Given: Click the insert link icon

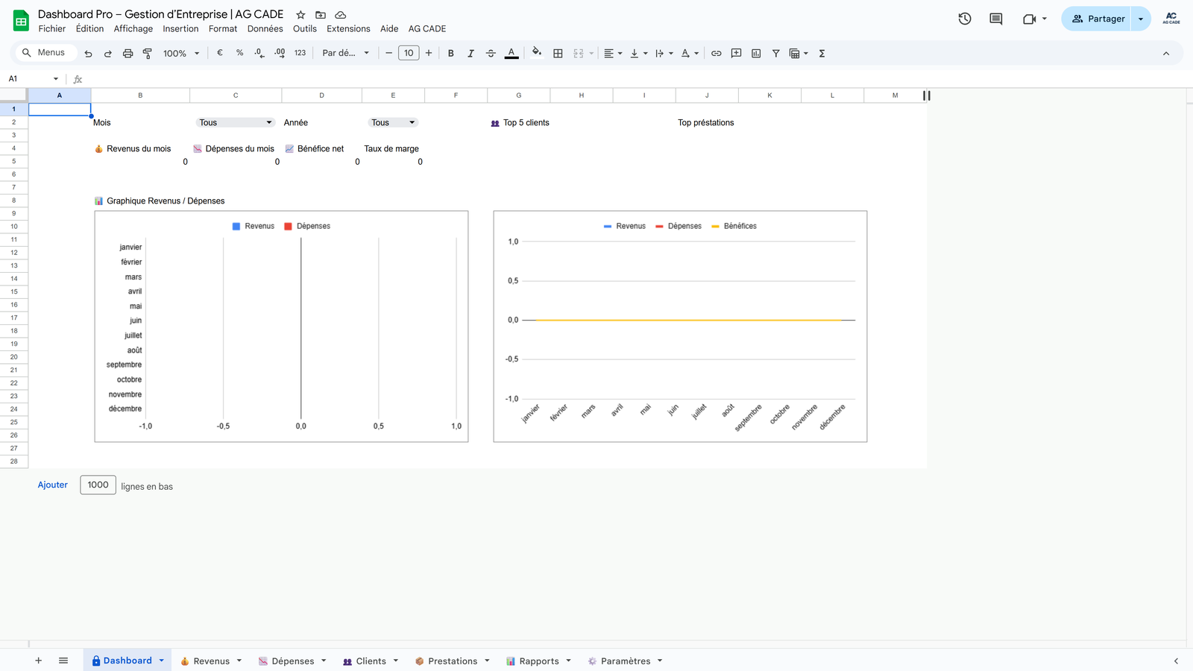Looking at the screenshot, I should (x=716, y=53).
